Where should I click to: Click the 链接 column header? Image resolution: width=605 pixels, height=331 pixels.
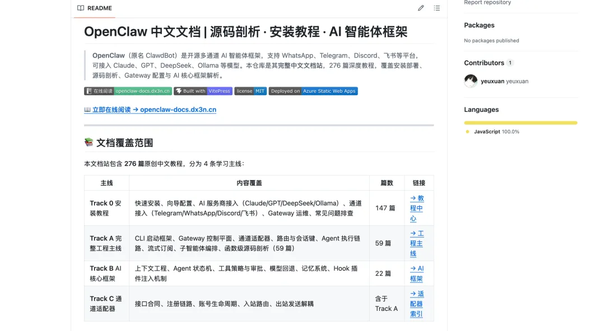(419, 183)
